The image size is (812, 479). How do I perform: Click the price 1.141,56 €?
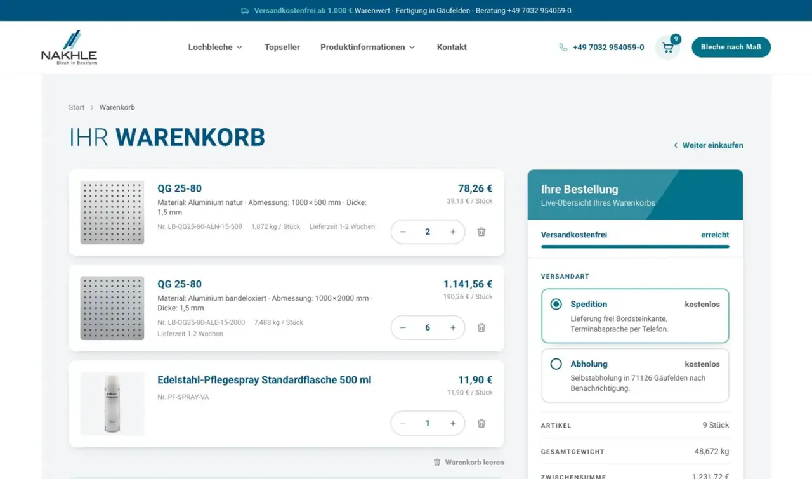[468, 284]
